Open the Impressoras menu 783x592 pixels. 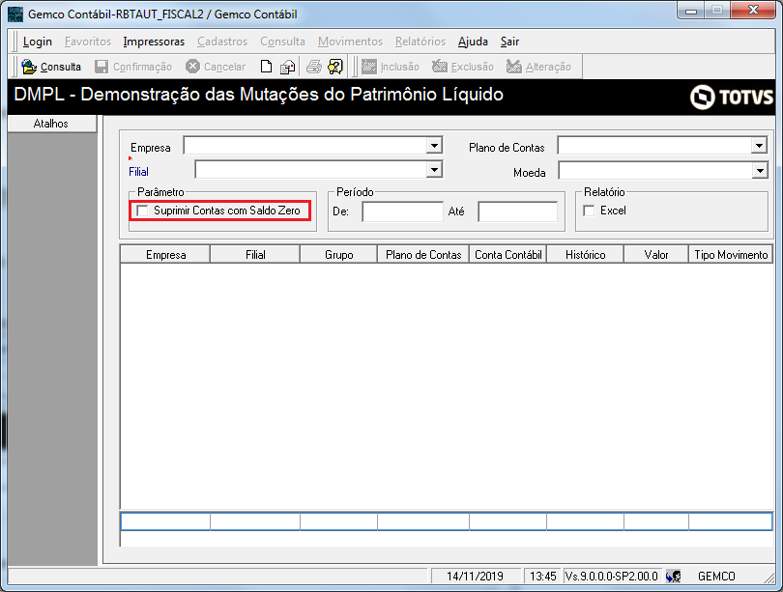point(154,42)
